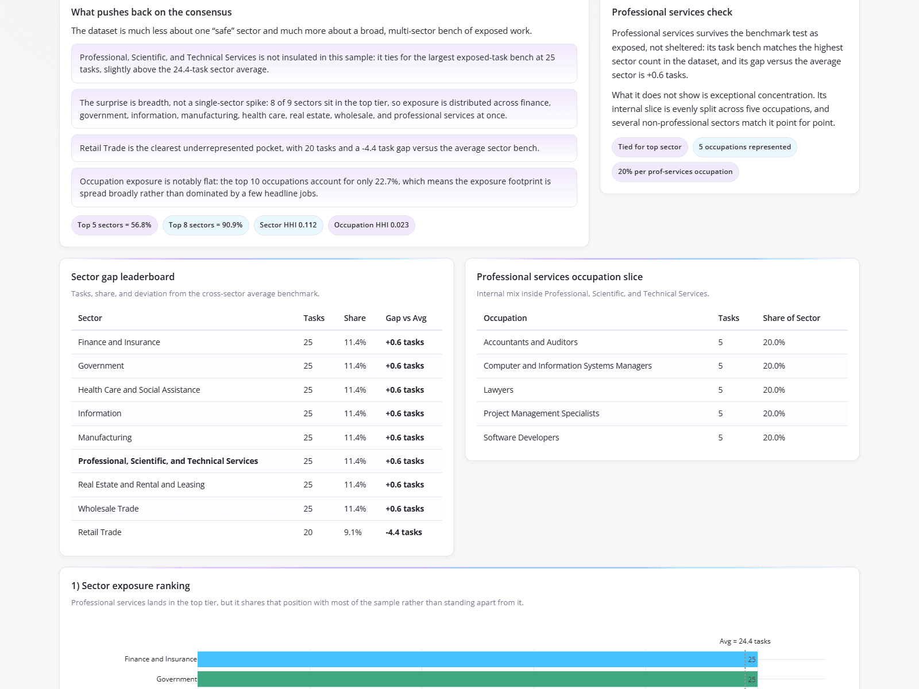Click the 'Sector' column header
Image resolution: width=919 pixels, height=689 pixels.
point(90,318)
